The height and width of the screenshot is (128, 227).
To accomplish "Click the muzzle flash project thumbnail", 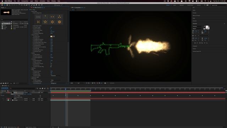I will (x=6, y=12).
